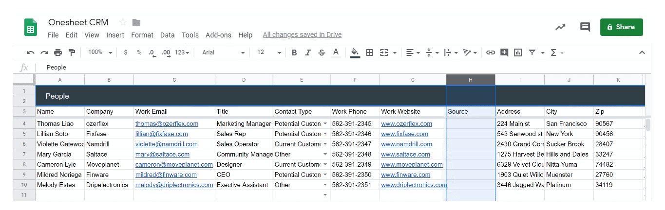Open the Arial font dropdown

point(224,52)
